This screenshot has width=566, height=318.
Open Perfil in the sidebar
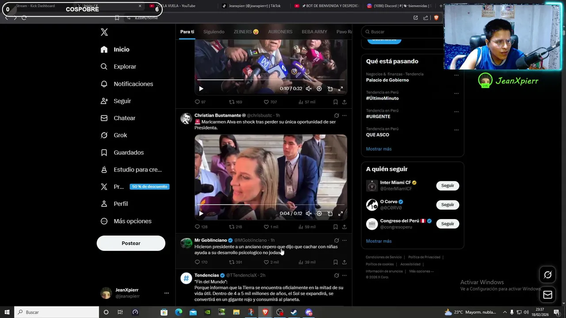[x=114, y=204]
